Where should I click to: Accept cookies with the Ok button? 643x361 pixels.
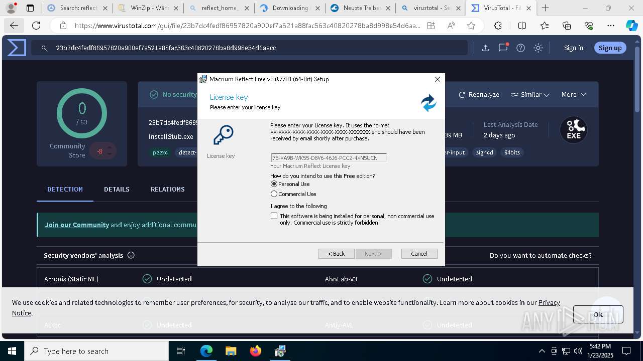click(598, 314)
